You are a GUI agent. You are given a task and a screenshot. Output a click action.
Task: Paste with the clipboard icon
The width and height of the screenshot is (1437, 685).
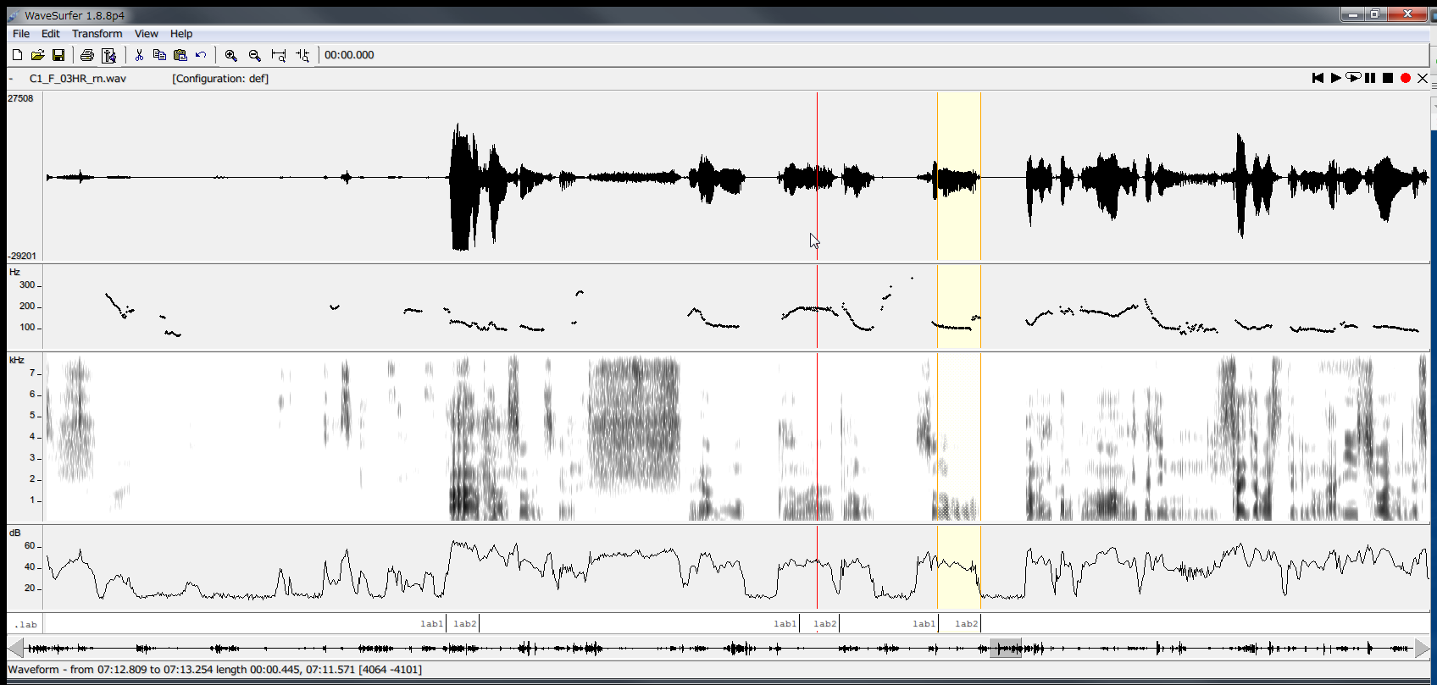click(180, 55)
